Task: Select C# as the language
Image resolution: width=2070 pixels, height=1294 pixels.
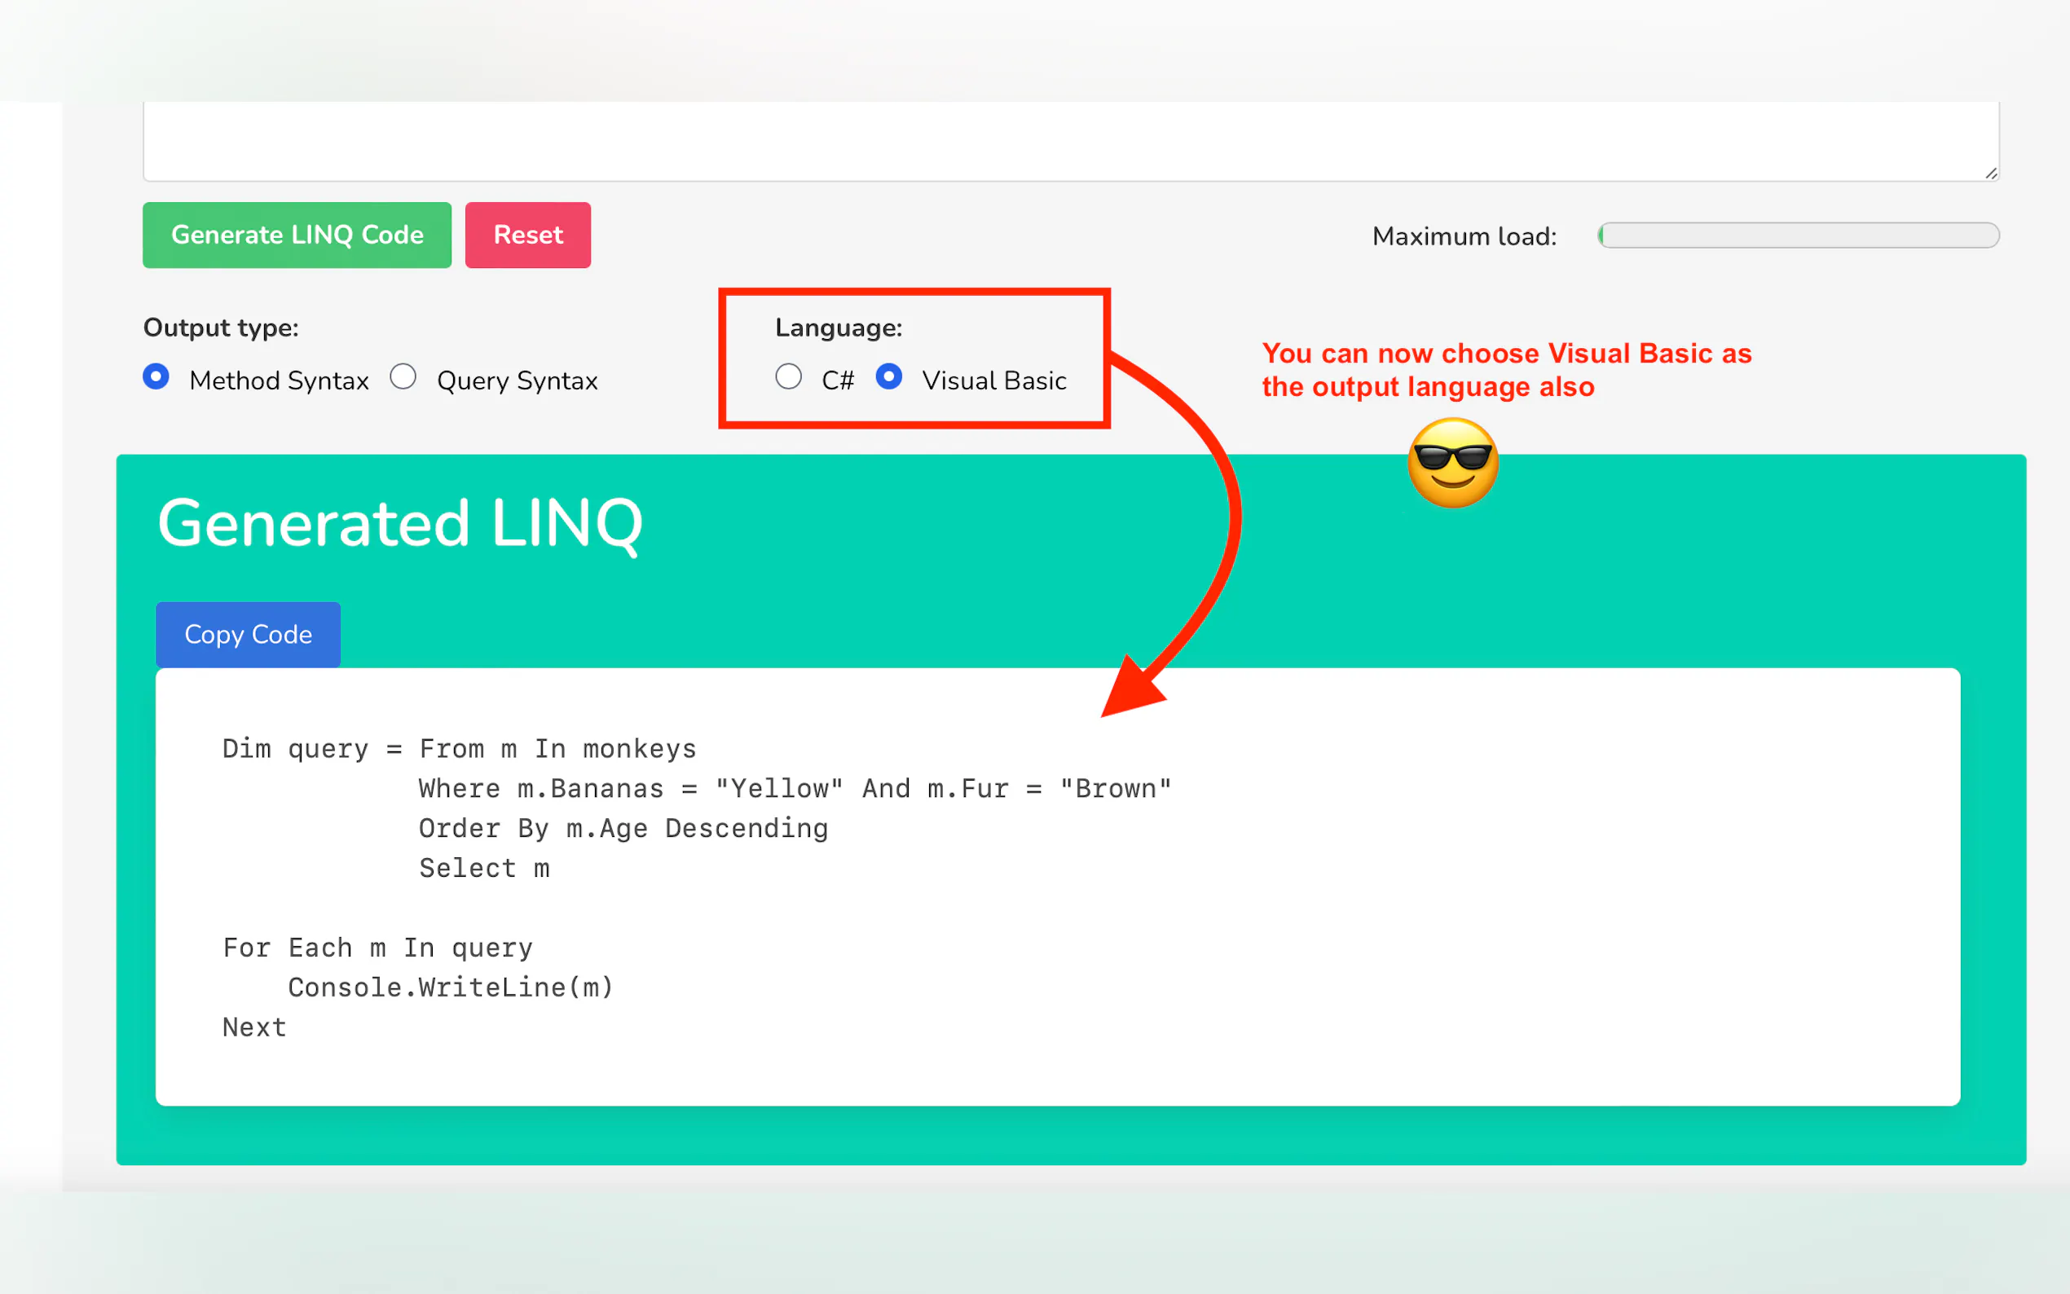Action: 788,376
